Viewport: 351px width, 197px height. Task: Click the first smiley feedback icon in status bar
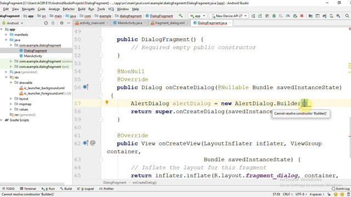[x=336, y=194]
